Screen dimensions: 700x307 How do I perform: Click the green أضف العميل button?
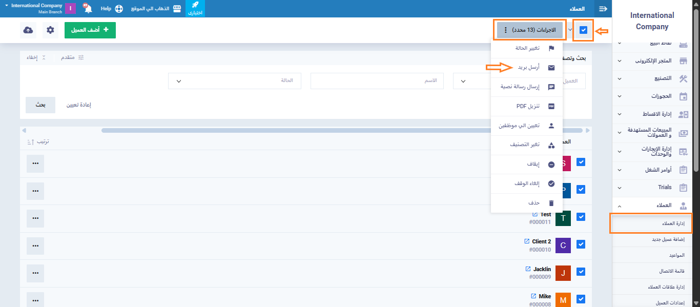[x=90, y=30]
